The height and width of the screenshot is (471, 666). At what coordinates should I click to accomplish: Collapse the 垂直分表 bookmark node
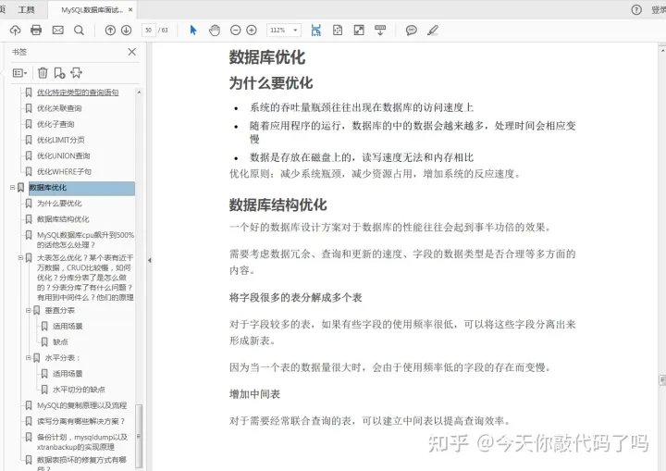(x=29, y=310)
